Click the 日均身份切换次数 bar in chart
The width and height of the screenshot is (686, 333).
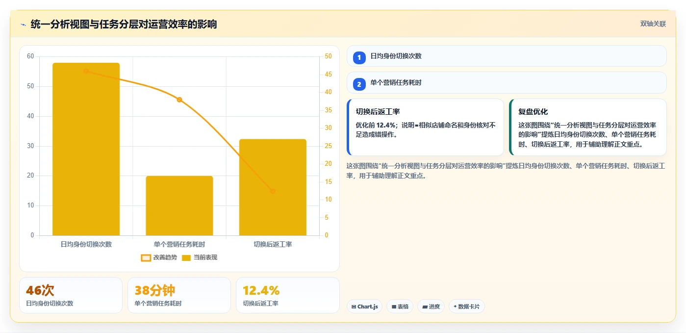click(86, 149)
